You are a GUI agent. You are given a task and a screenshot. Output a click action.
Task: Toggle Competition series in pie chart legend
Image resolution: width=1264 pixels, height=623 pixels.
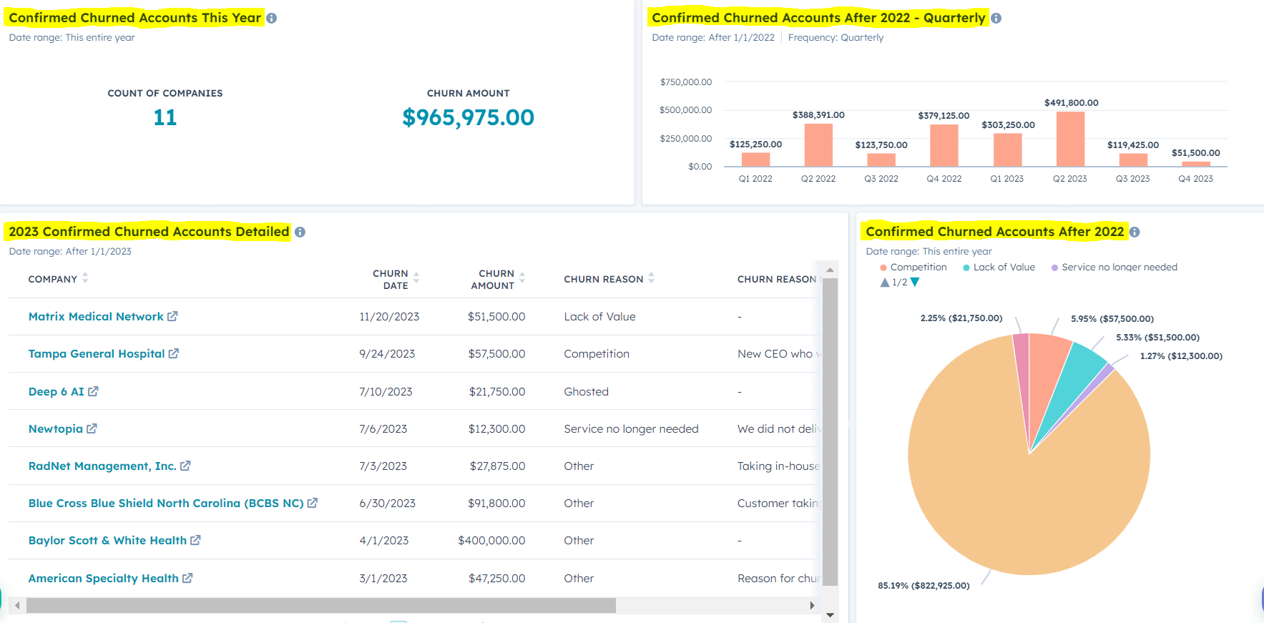coord(913,268)
